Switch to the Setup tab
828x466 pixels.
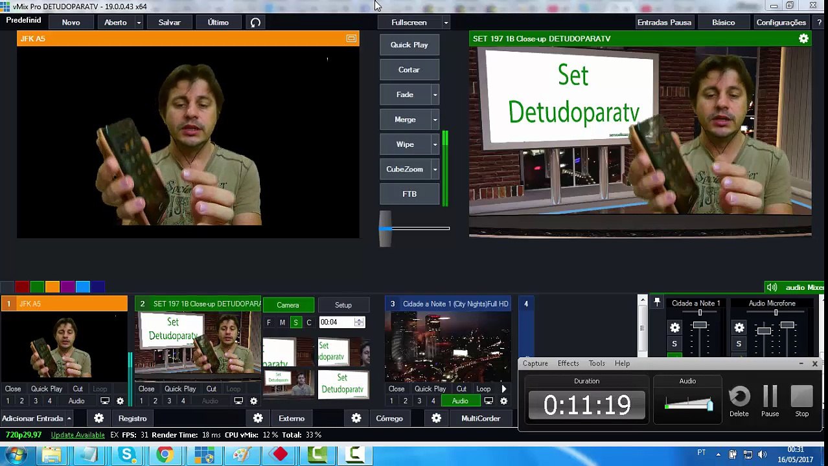point(343,305)
